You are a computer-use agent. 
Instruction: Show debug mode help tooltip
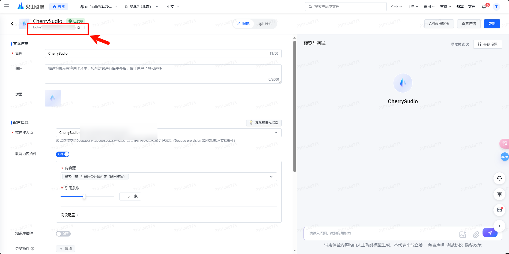tap(468, 44)
